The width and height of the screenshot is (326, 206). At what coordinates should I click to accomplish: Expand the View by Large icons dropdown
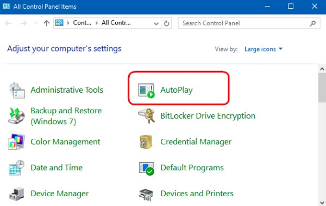click(264, 49)
